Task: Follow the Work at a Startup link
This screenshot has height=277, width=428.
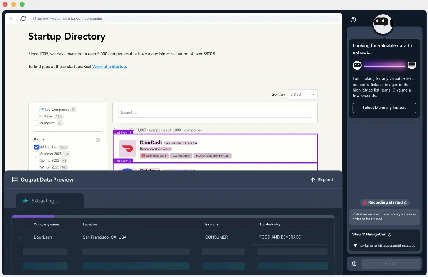Action: pos(109,67)
